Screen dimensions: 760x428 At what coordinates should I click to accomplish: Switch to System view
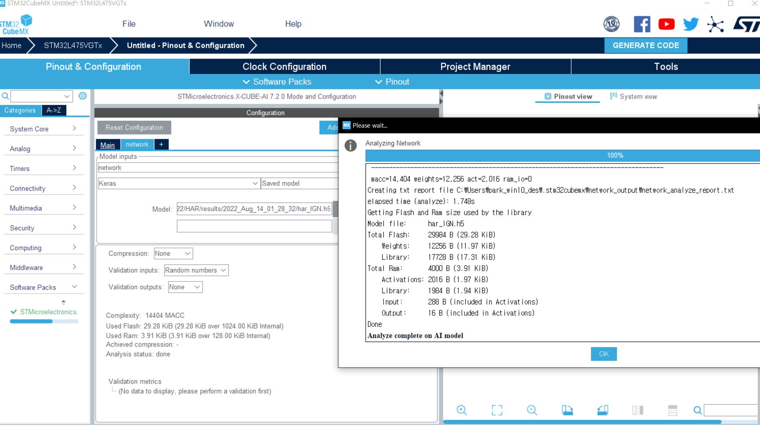[x=633, y=96]
